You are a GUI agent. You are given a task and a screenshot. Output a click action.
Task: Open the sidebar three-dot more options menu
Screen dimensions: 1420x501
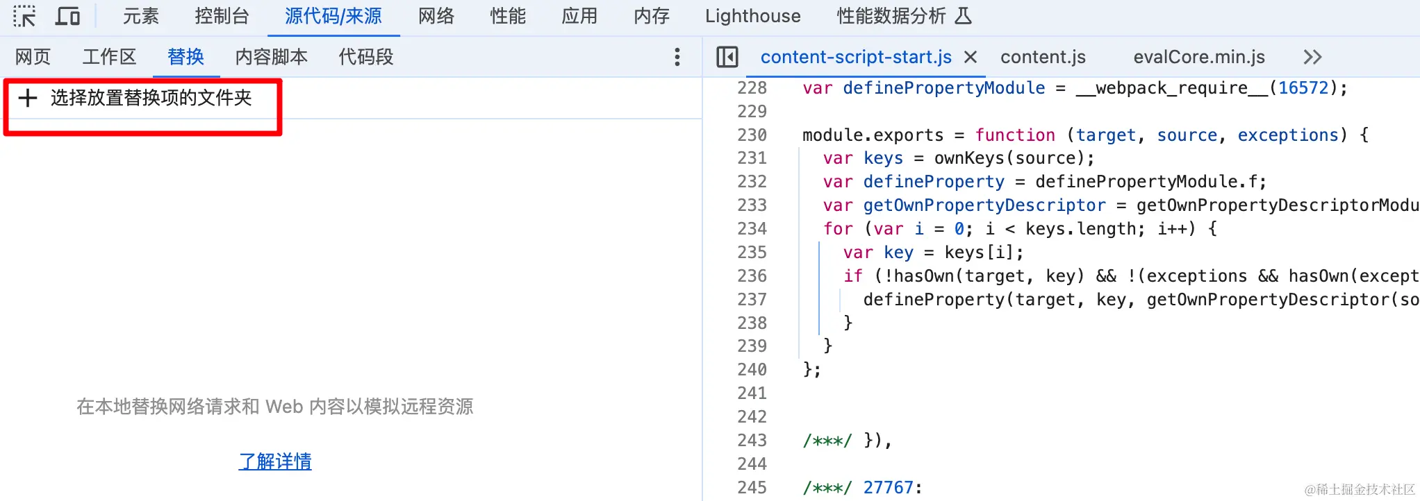click(677, 57)
